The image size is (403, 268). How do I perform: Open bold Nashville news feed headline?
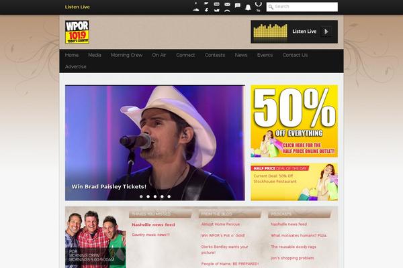point(153,224)
